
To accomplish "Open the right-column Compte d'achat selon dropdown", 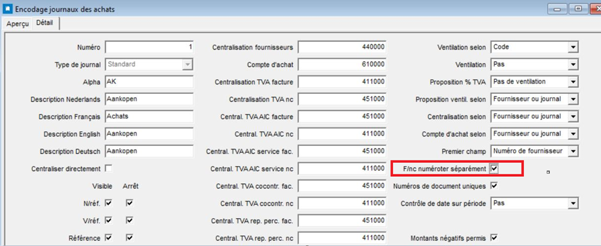I will [x=572, y=134].
